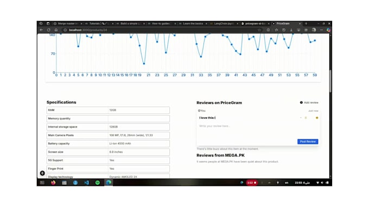Click the Main Camera Pixels row
The width and height of the screenshot is (369, 207).
pos(108,135)
